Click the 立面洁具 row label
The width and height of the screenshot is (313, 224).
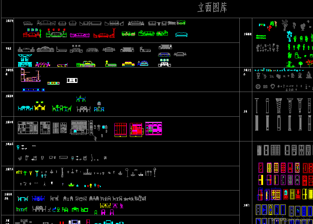coord(9,144)
